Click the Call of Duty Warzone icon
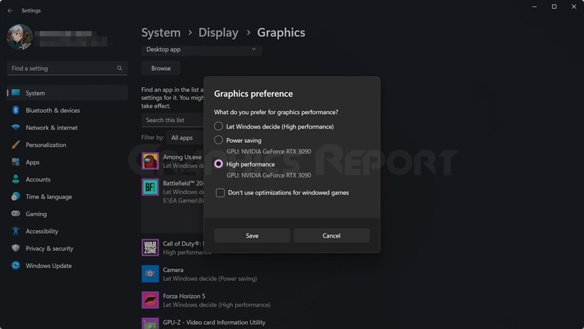 pos(150,247)
